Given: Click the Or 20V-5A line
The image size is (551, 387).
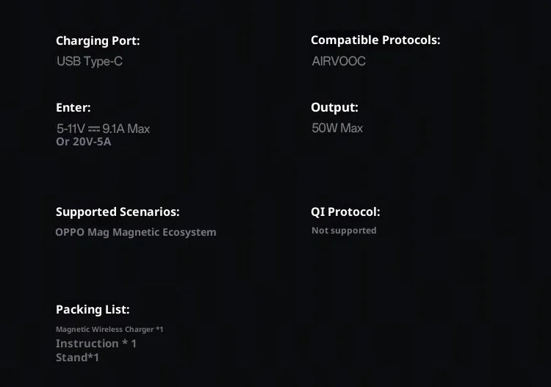Looking at the screenshot, I should [x=84, y=142].
